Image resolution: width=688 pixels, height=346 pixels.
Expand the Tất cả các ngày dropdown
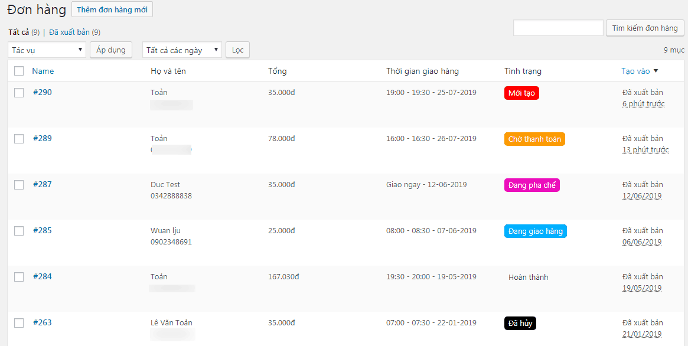182,50
